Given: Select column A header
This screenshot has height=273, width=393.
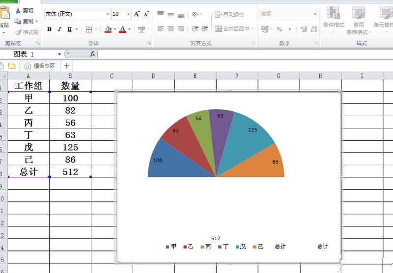Looking at the screenshot, I should click(28, 76).
